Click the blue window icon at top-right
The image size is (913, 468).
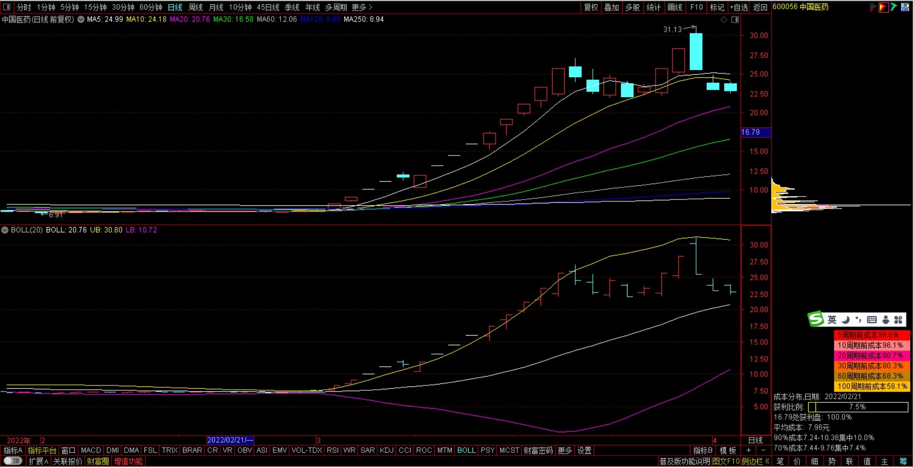tap(905, 7)
